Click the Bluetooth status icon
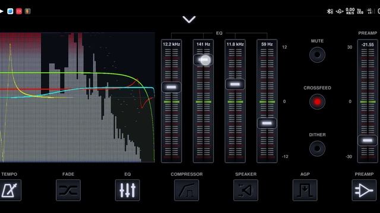The width and height of the screenshot is (380, 213). (x=330, y=11)
